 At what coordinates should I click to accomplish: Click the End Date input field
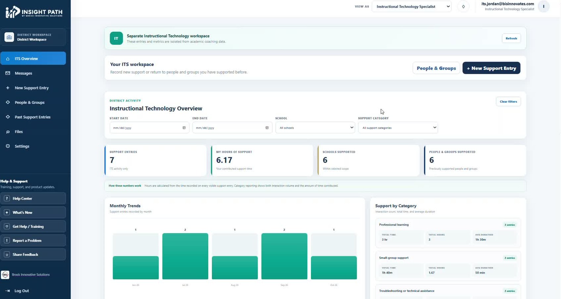pyautogui.click(x=232, y=127)
